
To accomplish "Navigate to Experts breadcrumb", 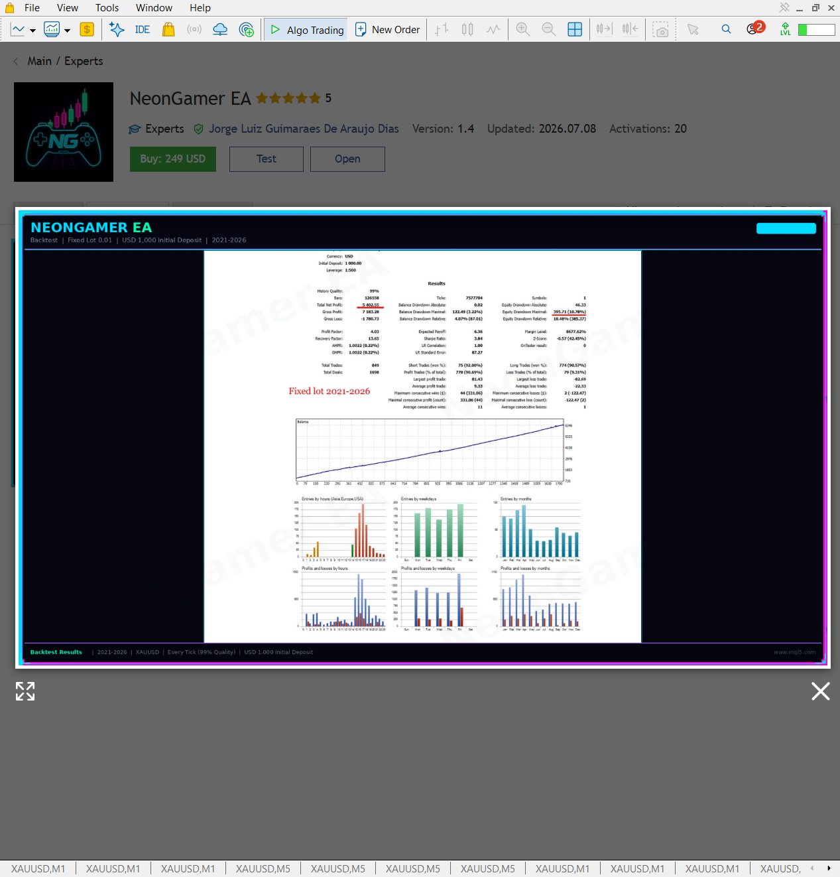I will pyautogui.click(x=84, y=61).
